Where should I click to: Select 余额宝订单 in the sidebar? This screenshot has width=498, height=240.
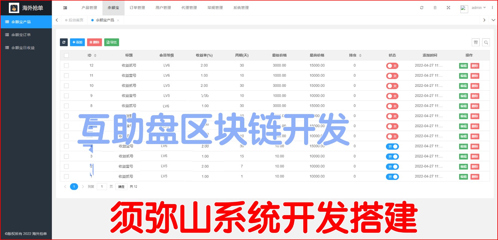(21, 35)
